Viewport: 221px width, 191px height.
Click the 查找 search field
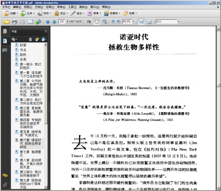(x=166, y=22)
